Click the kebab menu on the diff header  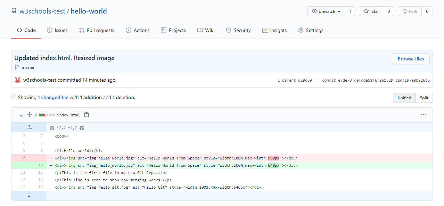pyautogui.click(x=424, y=115)
